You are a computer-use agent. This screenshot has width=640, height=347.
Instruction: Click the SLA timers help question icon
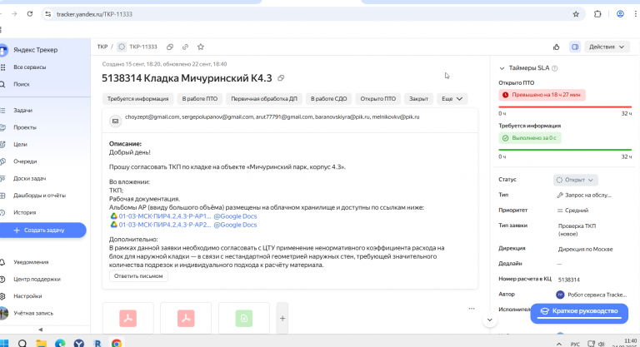pos(554,68)
